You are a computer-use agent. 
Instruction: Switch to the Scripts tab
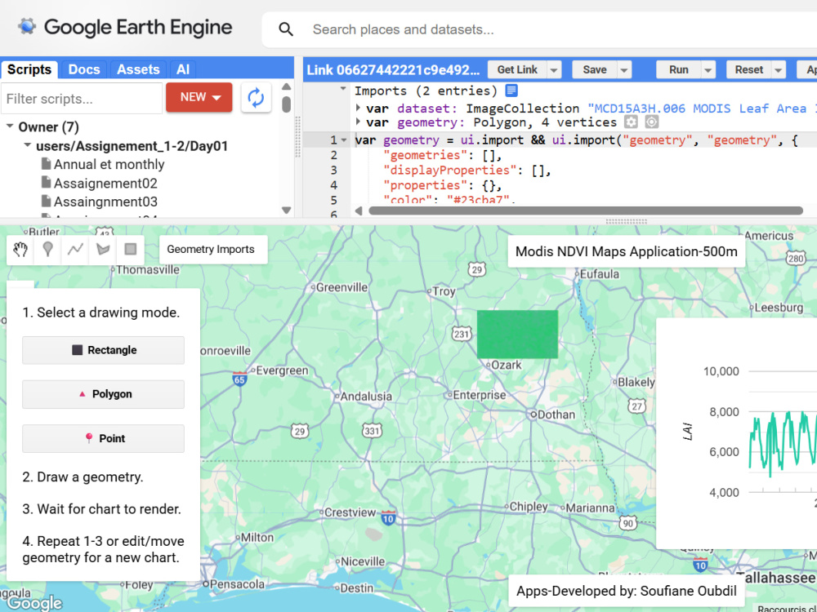(29, 69)
